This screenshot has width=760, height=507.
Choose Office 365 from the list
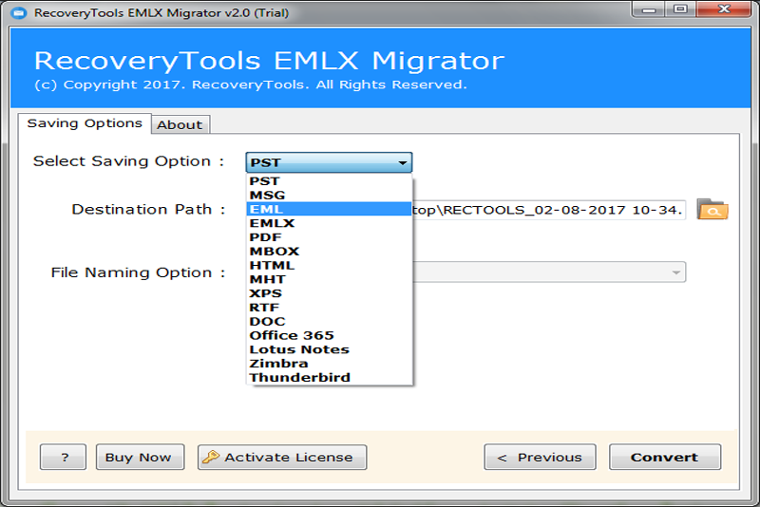(329, 335)
